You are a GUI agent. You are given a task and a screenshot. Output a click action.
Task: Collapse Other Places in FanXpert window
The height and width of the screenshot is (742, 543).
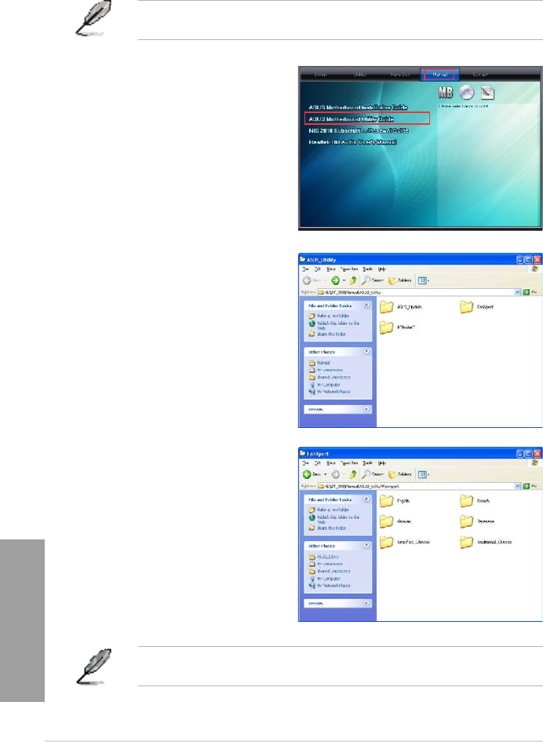click(366, 546)
